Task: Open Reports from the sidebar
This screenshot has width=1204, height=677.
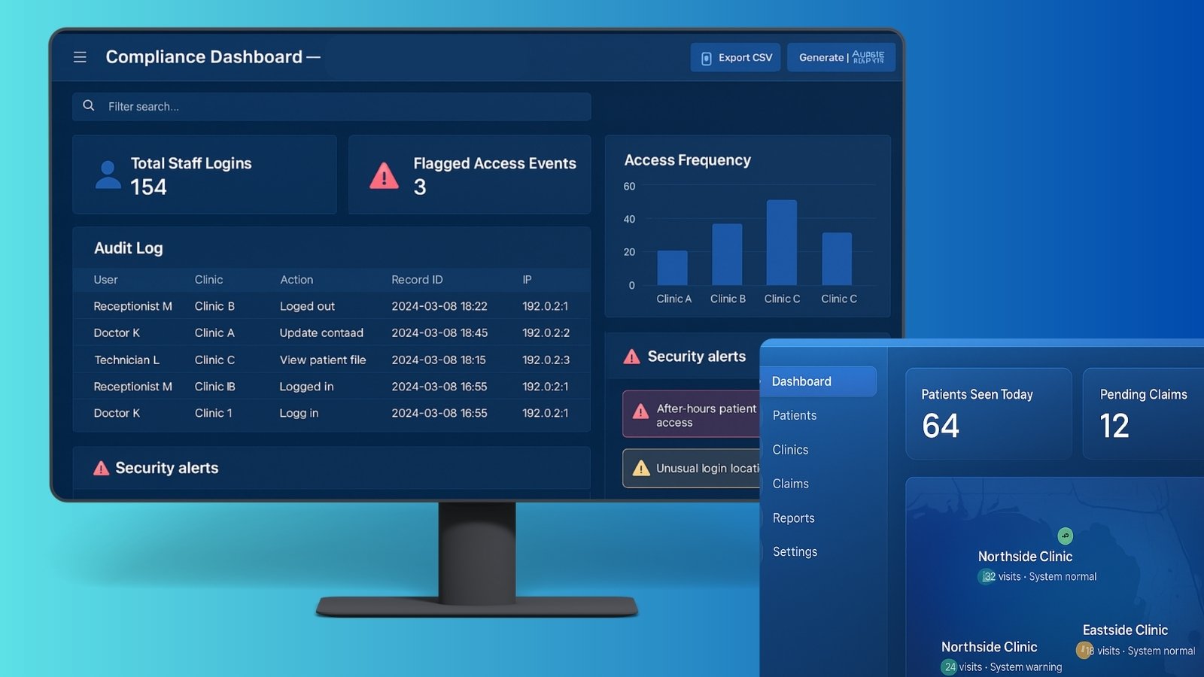Action: [x=794, y=518]
